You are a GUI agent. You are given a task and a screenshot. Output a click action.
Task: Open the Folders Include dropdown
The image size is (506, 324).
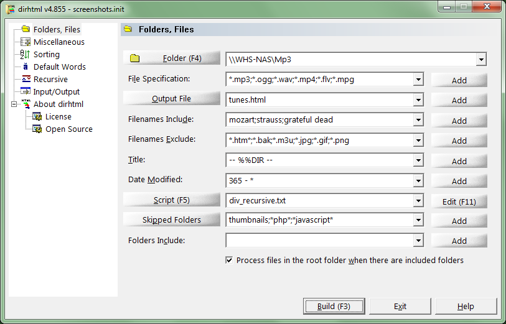coord(418,241)
